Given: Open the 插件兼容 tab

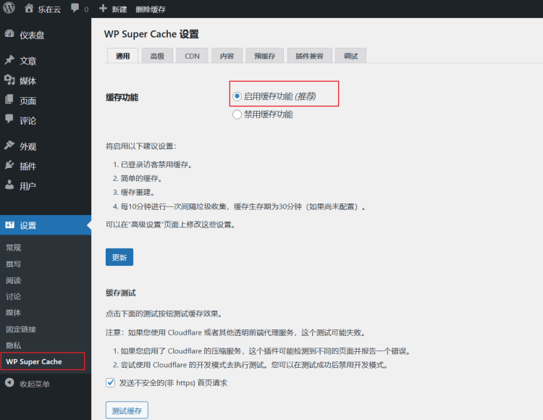Looking at the screenshot, I should [x=310, y=56].
